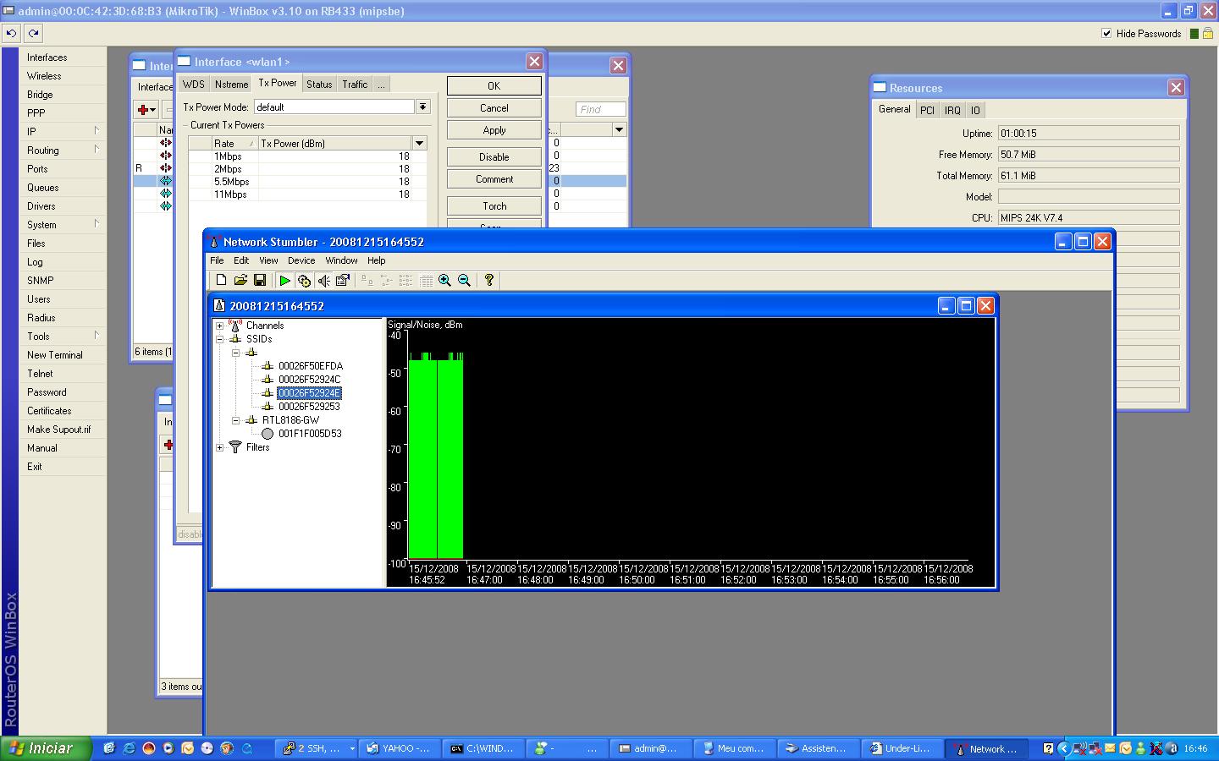
Task: Click the Iniciar start button
Action: 41,748
